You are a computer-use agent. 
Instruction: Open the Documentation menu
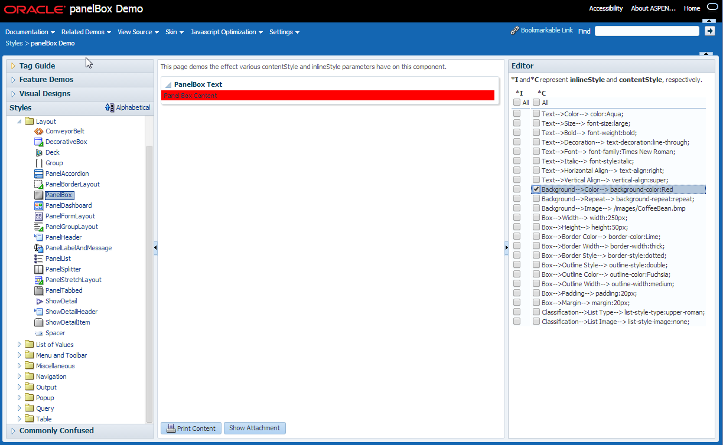click(x=30, y=32)
